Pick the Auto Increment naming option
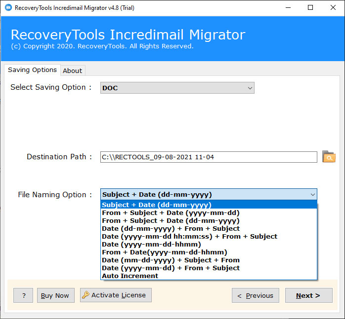Image resolution: width=345 pixels, height=319 pixels. point(209,276)
